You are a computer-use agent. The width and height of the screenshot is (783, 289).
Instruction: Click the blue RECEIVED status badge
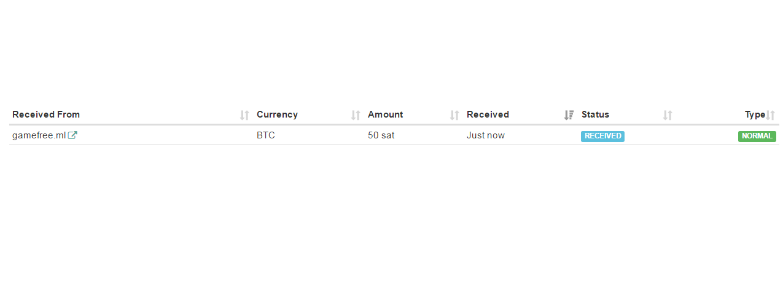[x=602, y=136]
